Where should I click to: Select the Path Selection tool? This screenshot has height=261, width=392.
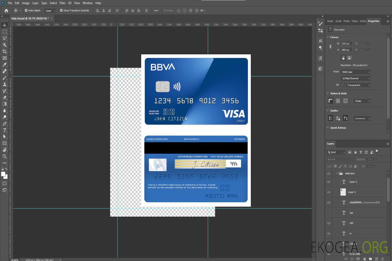point(4,137)
